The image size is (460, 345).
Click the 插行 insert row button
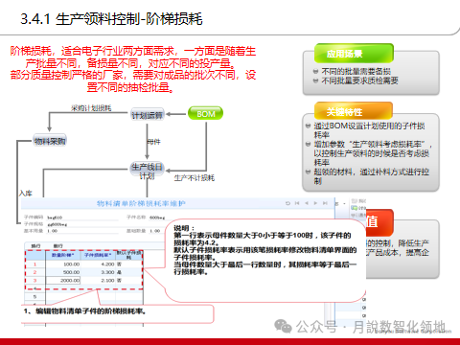(35, 246)
